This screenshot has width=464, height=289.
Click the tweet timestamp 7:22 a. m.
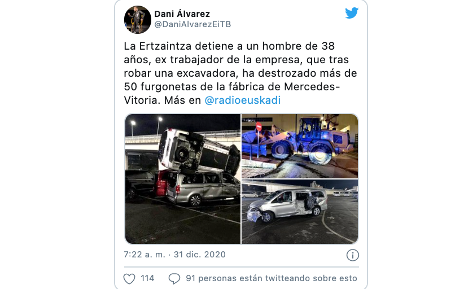click(145, 255)
